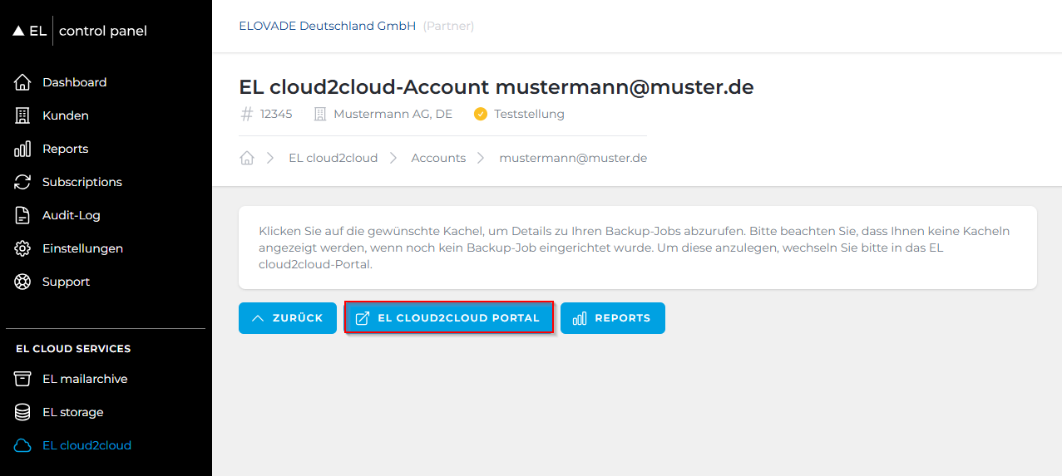Click the Einstellungen gear icon
Screen dimensions: 1062x476
coord(23,248)
